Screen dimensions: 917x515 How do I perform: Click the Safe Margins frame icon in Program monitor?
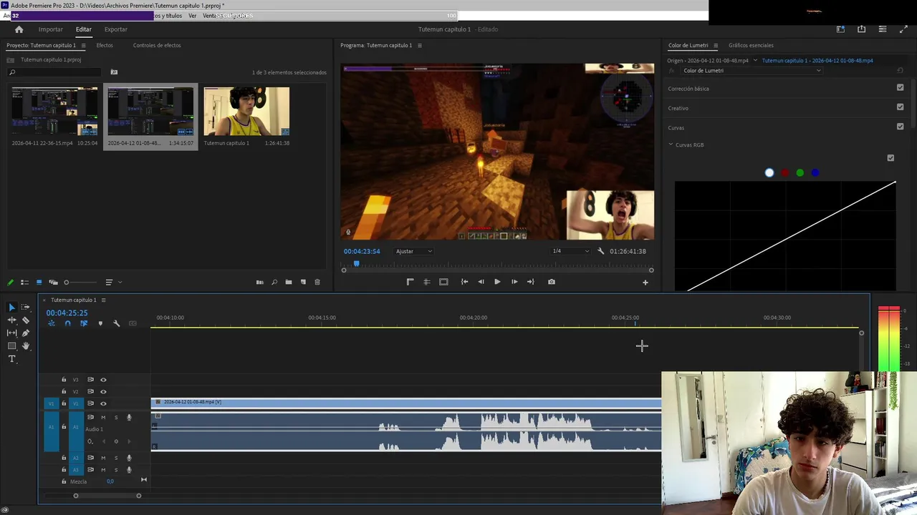pyautogui.click(x=443, y=282)
